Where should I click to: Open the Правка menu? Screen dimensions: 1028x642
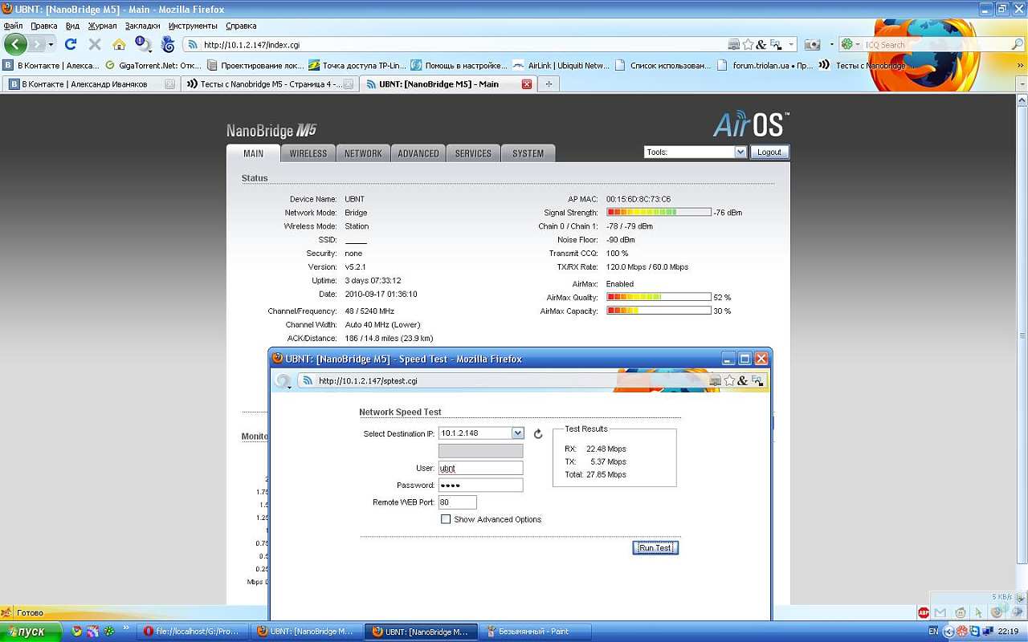[44, 26]
